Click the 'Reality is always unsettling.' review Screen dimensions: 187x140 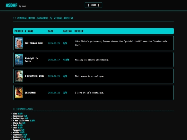click(x=92, y=60)
